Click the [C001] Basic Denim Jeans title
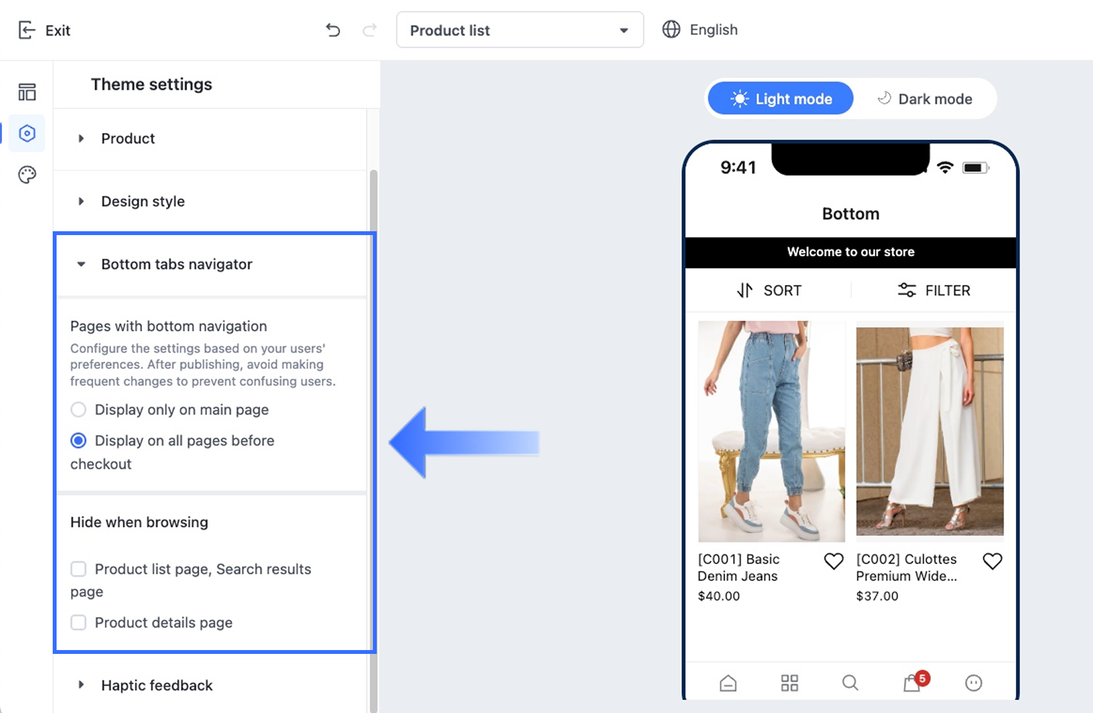Viewport: 1093px width, 713px height. click(739, 568)
